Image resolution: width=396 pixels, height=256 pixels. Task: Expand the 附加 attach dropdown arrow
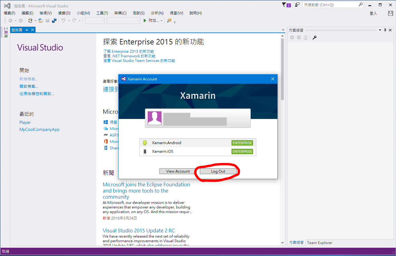click(x=162, y=21)
